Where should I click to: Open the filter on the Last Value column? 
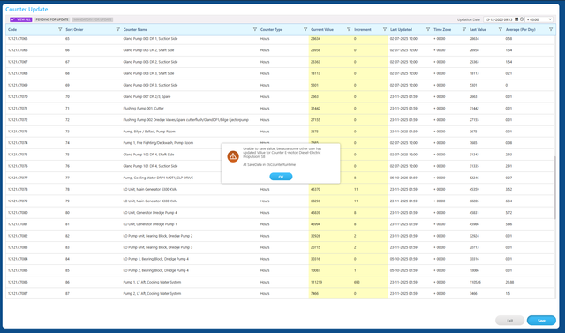[x=501, y=29]
